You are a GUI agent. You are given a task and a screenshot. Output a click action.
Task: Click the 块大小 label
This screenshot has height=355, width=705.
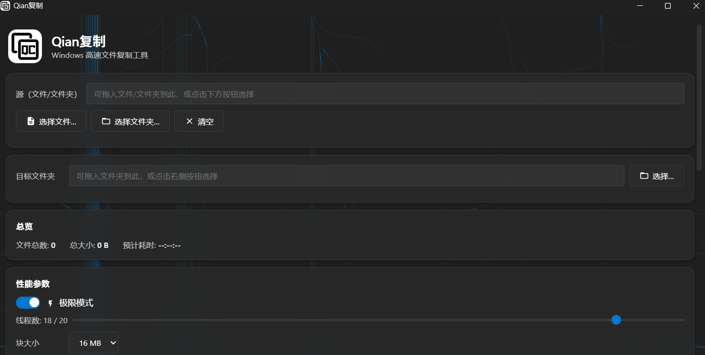click(x=27, y=343)
